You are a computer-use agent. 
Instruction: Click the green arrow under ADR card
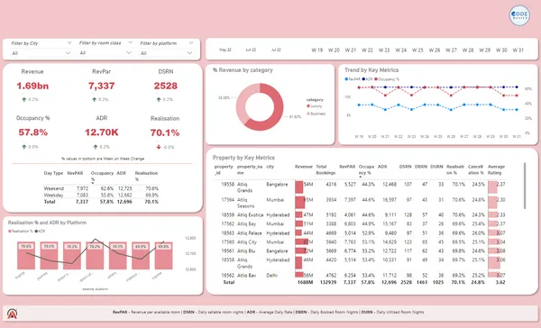click(x=96, y=147)
